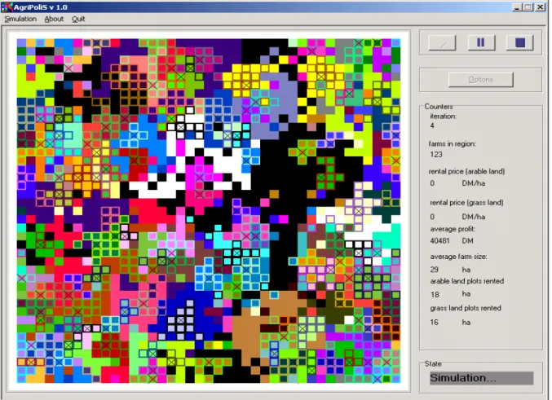Maximize the AgriPoliS window

point(528,7)
